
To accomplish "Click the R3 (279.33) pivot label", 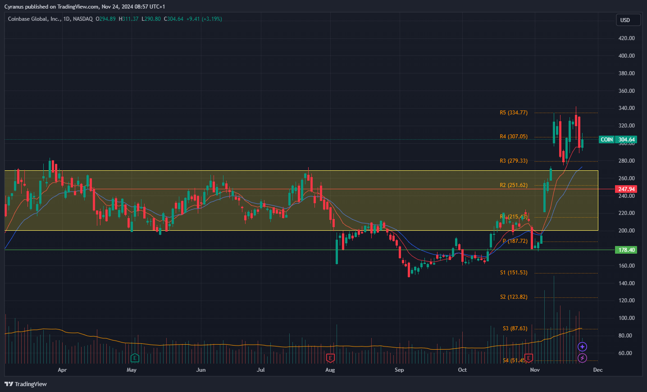I will (514, 161).
